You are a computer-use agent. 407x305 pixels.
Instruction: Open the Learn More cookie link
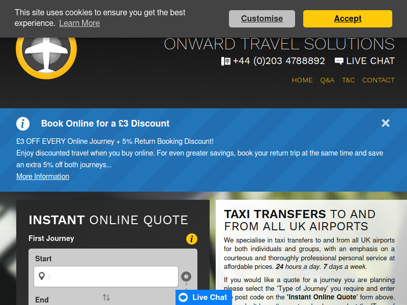(x=79, y=23)
